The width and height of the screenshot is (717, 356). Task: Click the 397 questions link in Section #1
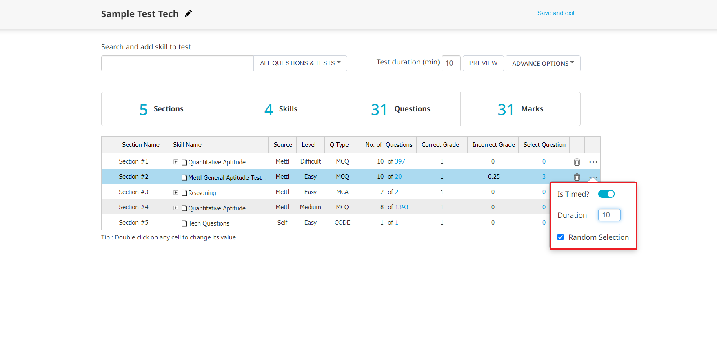[x=400, y=161]
